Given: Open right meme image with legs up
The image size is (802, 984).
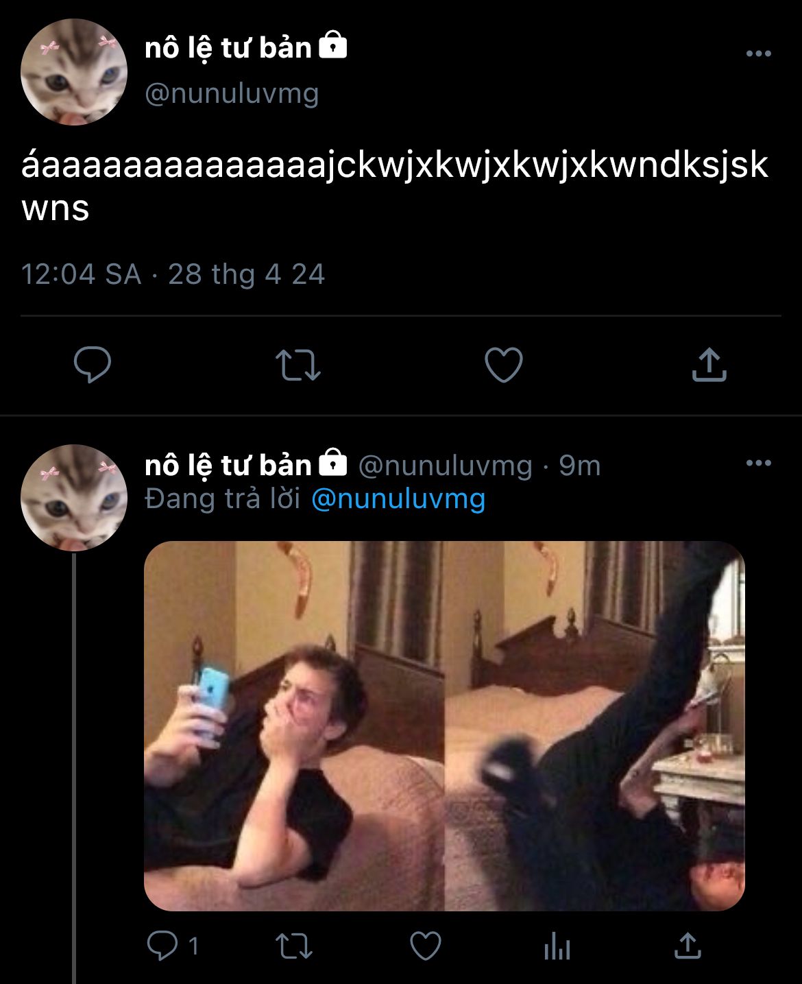Looking at the screenshot, I should pyautogui.click(x=595, y=725).
